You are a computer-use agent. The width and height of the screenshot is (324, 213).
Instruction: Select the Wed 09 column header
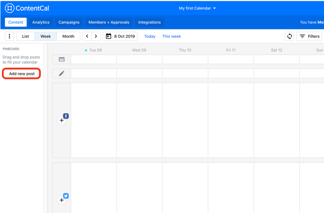pyautogui.click(x=139, y=50)
